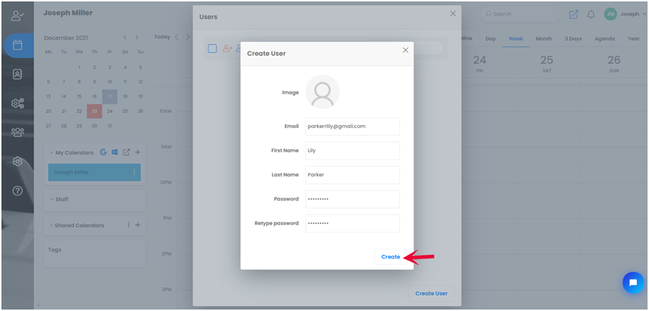Tick the select-all checkbox in Users window
The width and height of the screenshot is (649, 311).
point(212,49)
